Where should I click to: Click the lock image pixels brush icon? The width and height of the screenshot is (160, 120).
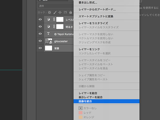coord(55,12)
